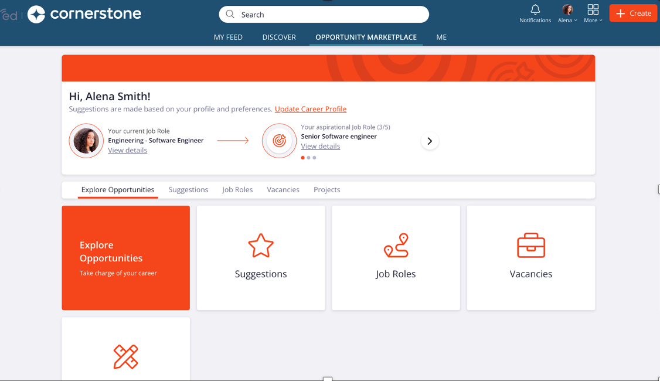Viewport: 660px width, 381px height.
Task: Select the third carousel dot indicator
Action: [x=314, y=158]
